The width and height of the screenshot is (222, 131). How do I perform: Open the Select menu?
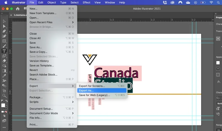click(74, 3)
